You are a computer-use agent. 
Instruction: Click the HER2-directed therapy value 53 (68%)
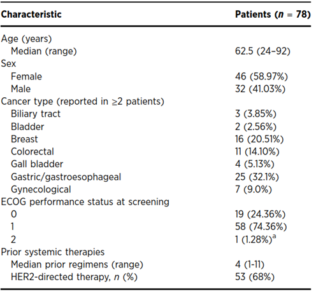(x=255, y=277)
